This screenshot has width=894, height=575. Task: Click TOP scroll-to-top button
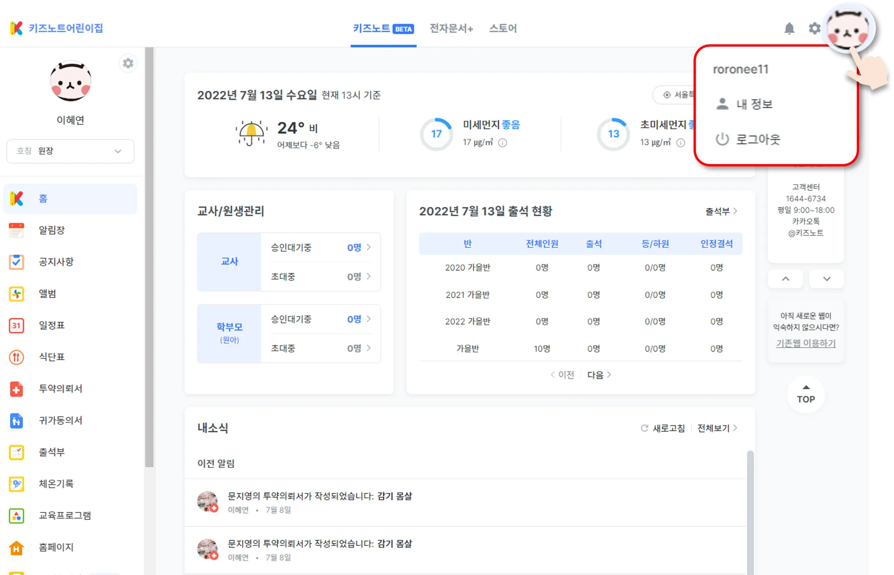(x=805, y=394)
